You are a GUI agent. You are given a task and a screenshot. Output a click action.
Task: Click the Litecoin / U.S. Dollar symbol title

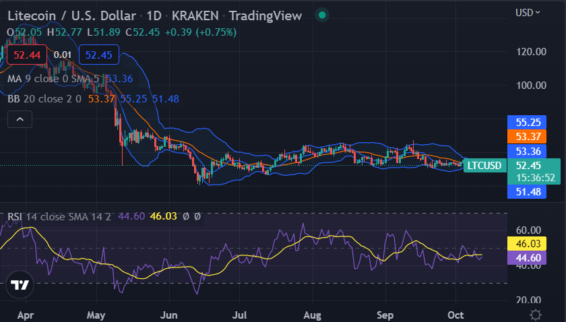click(x=72, y=15)
